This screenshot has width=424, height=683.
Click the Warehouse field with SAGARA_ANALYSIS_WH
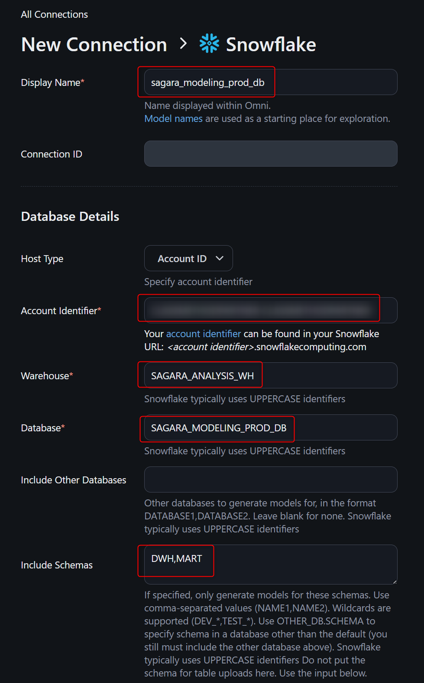pos(270,375)
